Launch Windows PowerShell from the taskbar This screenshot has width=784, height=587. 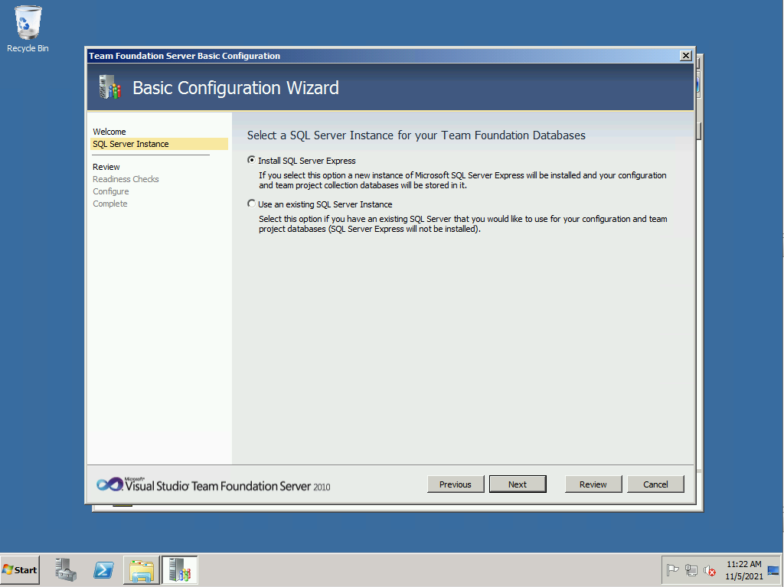pyautogui.click(x=103, y=570)
